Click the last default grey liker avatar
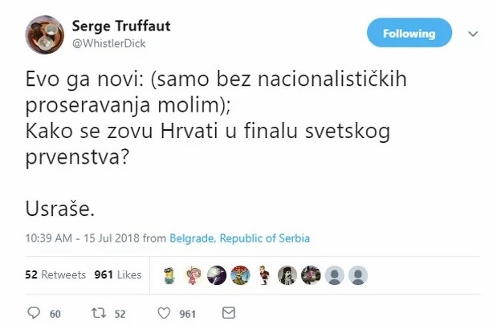497x325 pixels. [x=359, y=274]
